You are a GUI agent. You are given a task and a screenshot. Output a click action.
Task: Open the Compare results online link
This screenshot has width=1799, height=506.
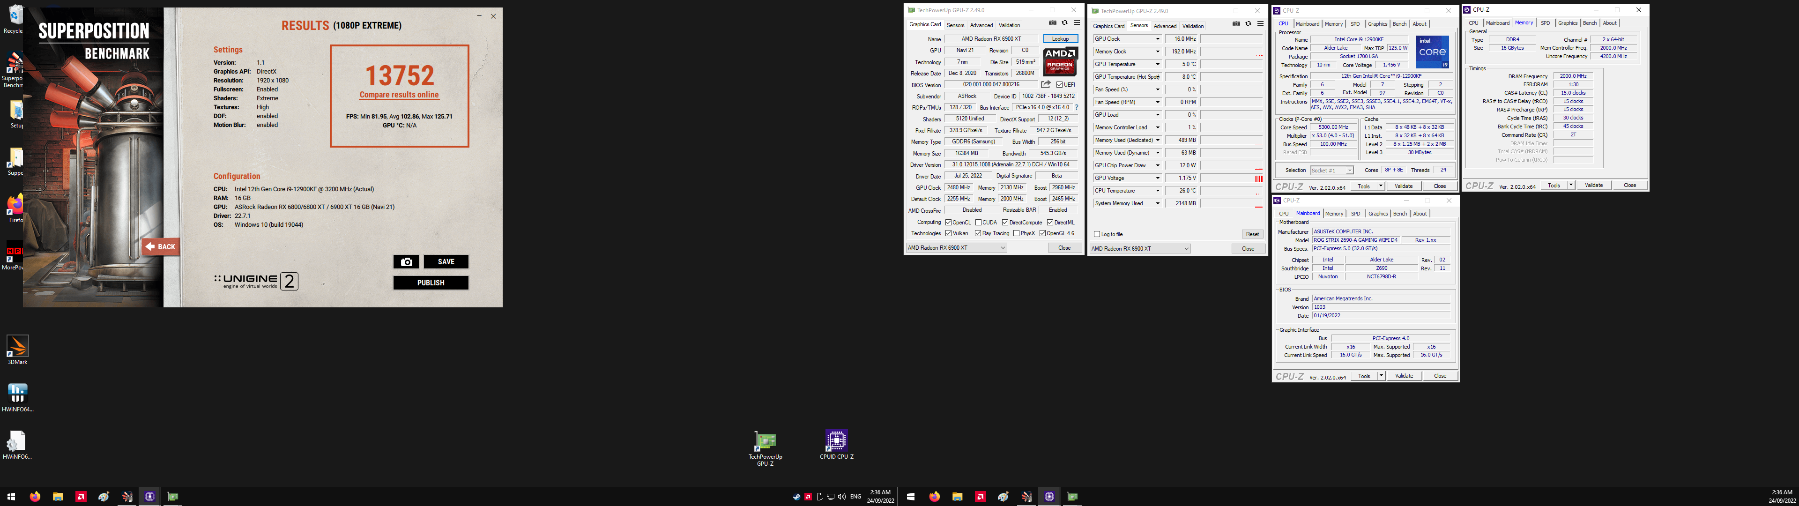click(x=400, y=95)
